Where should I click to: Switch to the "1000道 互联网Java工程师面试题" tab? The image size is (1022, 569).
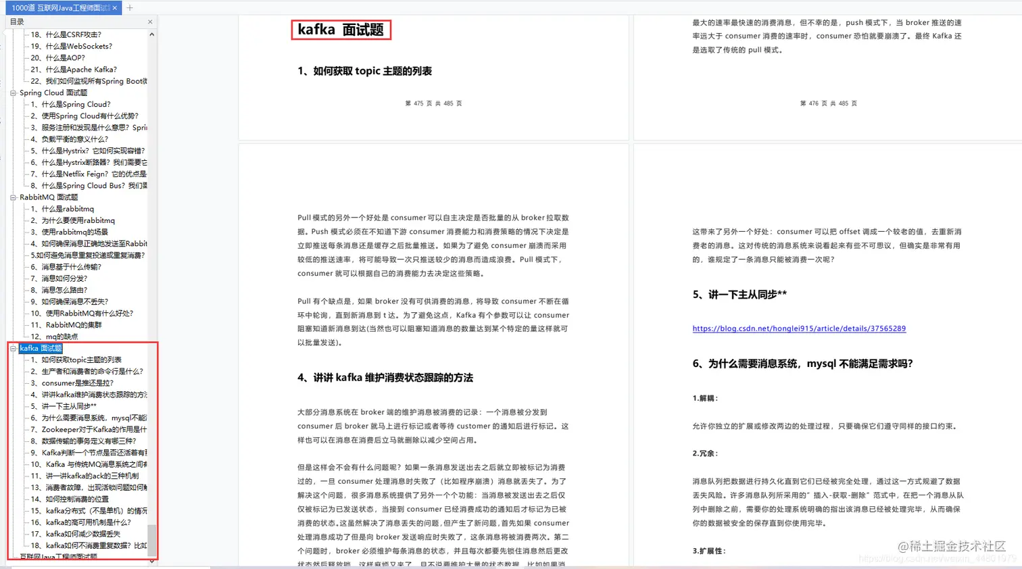(x=54, y=9)
